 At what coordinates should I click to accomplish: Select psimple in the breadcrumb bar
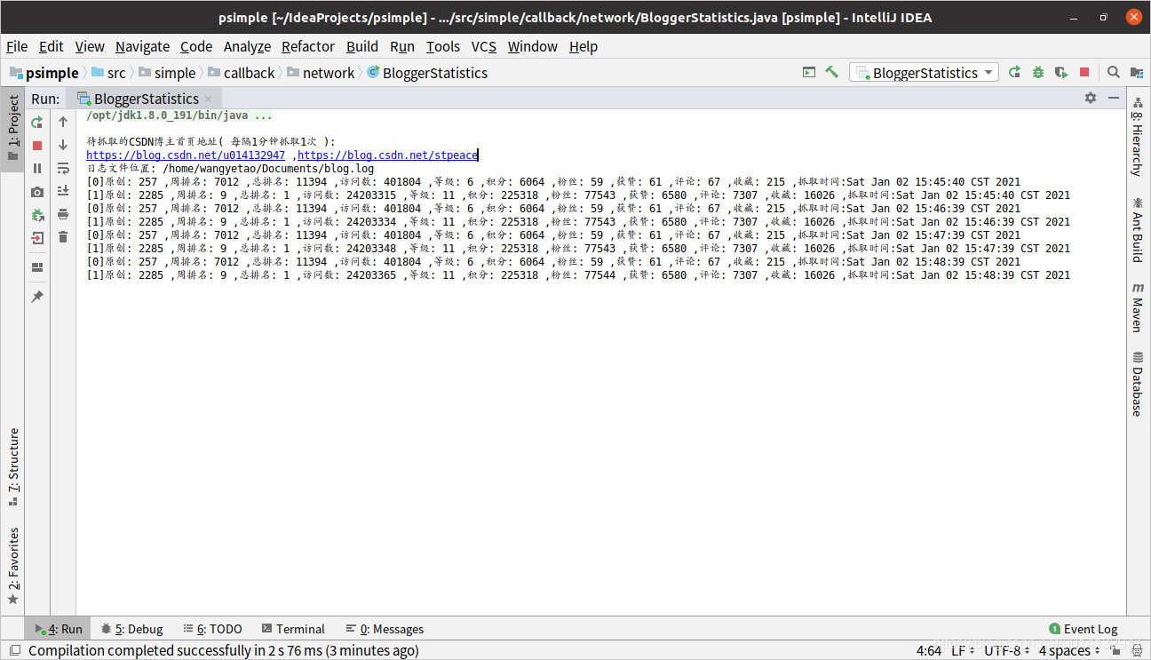point(44,73)
